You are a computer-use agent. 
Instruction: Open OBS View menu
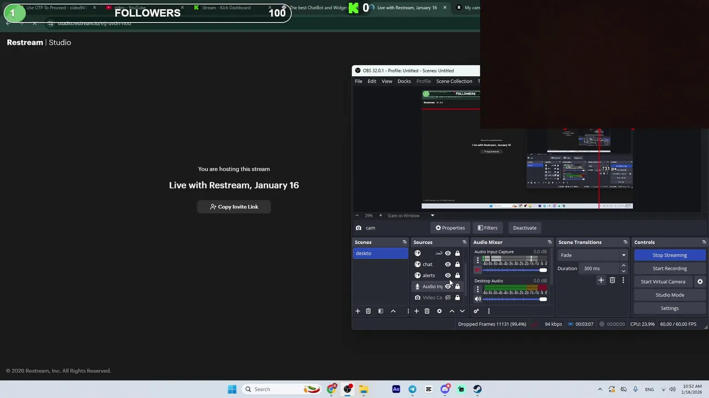(387, 81)
